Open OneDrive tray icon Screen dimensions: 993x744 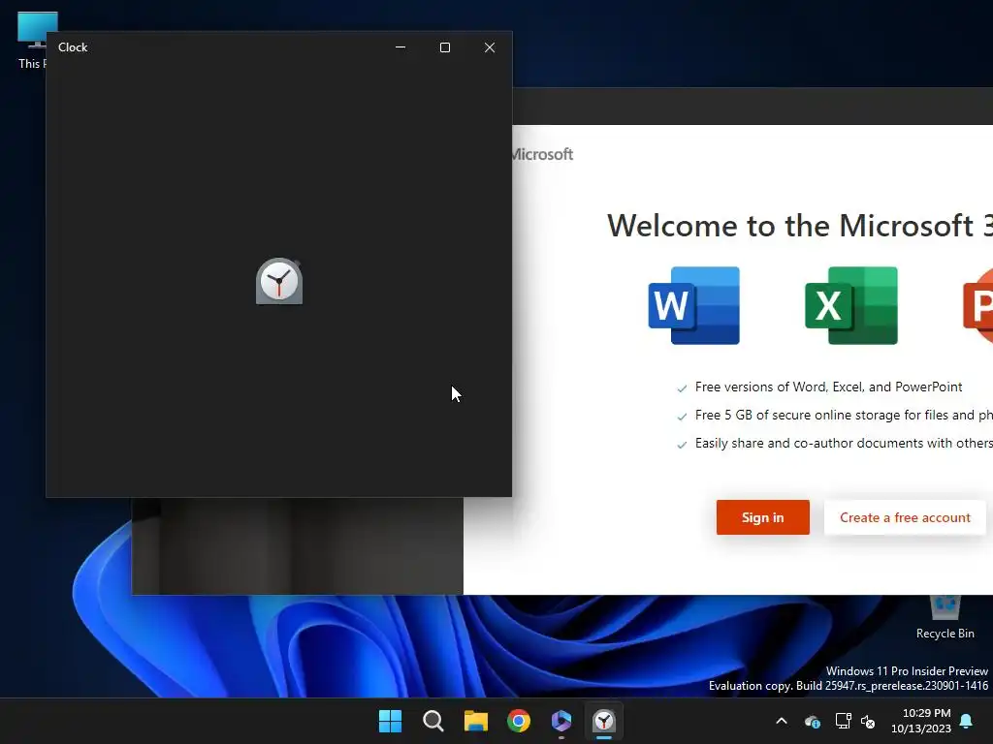tap(813, 721)
